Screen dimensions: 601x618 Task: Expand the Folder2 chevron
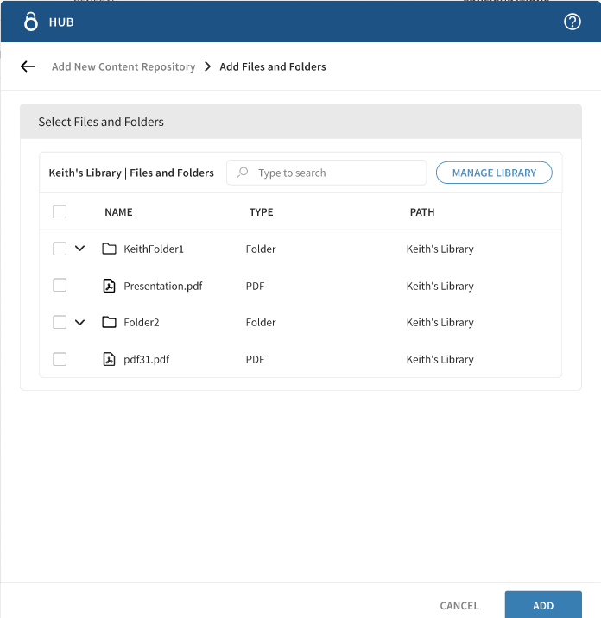[79, 323]
